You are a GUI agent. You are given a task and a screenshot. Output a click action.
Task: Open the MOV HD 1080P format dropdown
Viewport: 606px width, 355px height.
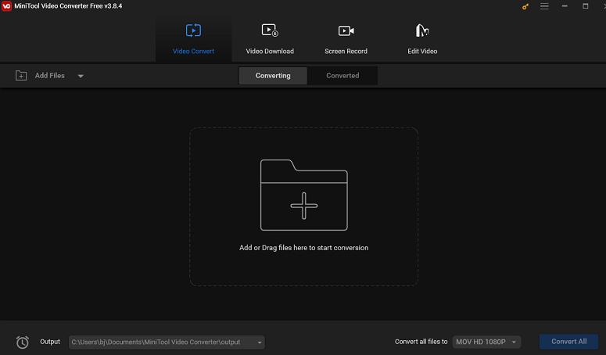click(486, 342)
